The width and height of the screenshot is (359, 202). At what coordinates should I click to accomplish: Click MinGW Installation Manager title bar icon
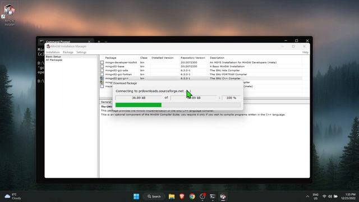click(48, 46)
